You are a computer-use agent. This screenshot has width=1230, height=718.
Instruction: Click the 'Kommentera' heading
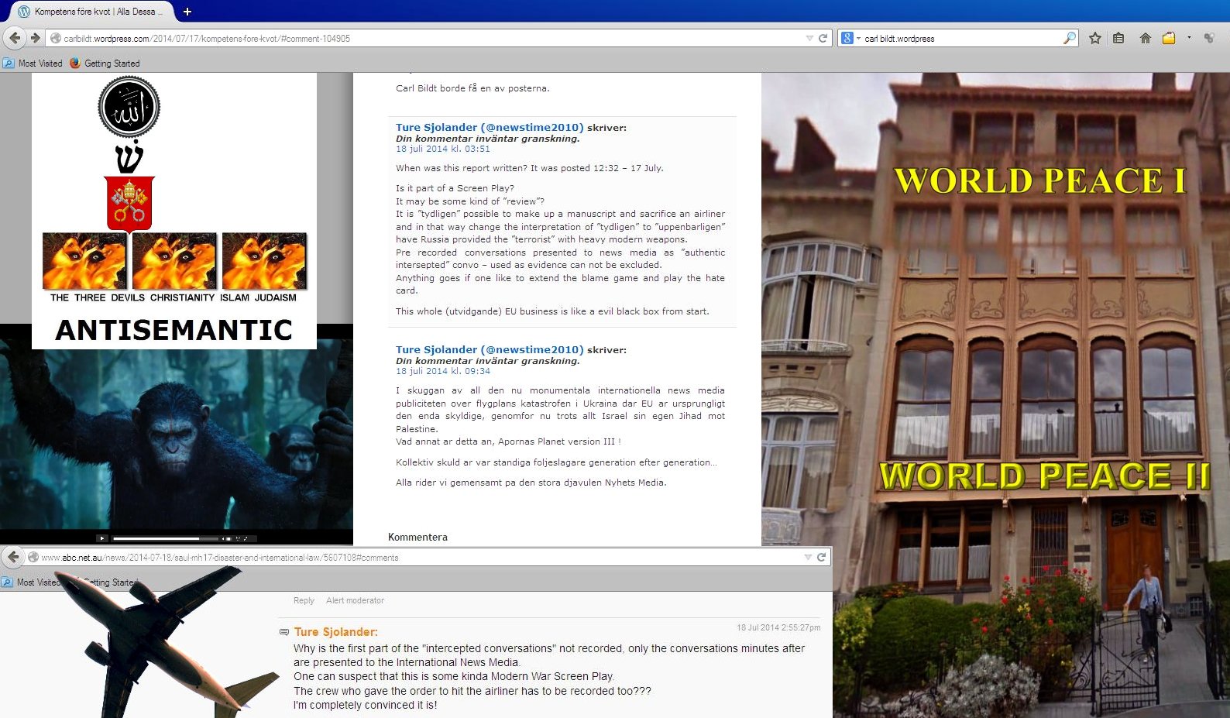click(x=417, y=537)
